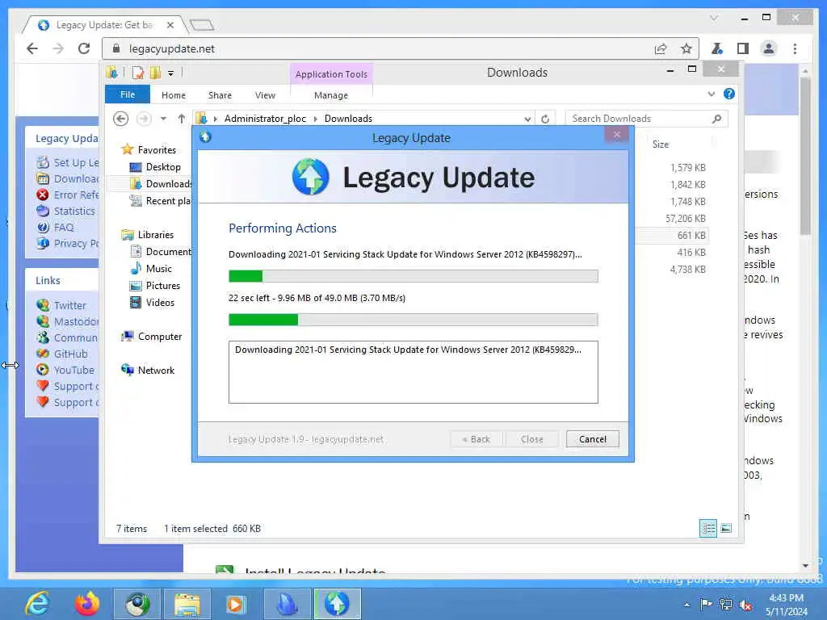Click the Properties quick access icon
Viewport: 827px width, 620px height.
point(137,73)
